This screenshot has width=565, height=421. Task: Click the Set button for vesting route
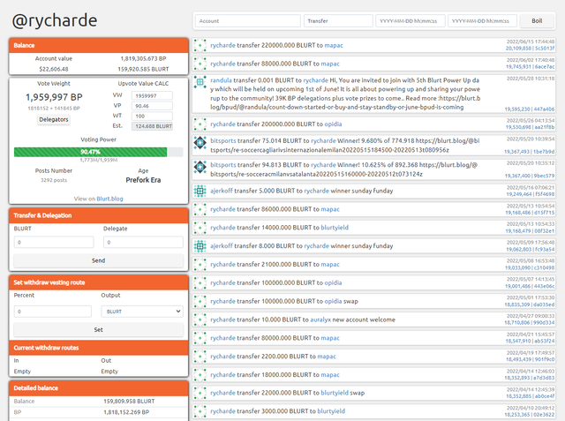tap(98, 329)
